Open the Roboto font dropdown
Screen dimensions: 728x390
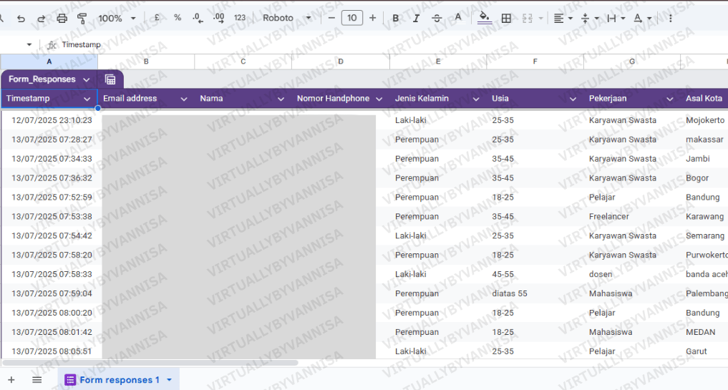click(287, 18)
